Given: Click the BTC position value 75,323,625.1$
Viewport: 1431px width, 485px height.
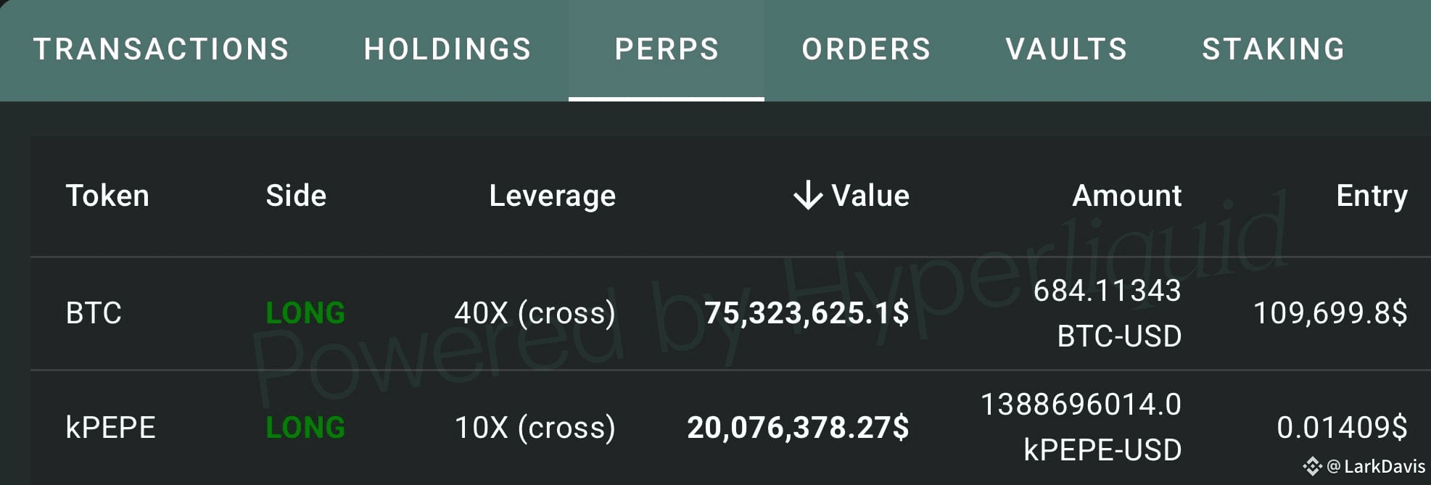Looking at the screenshot, I should [807, 313].
